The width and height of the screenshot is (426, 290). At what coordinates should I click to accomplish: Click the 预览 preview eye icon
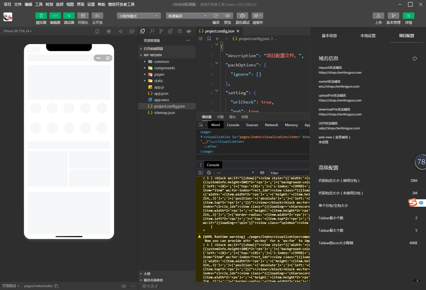[228, 16]
